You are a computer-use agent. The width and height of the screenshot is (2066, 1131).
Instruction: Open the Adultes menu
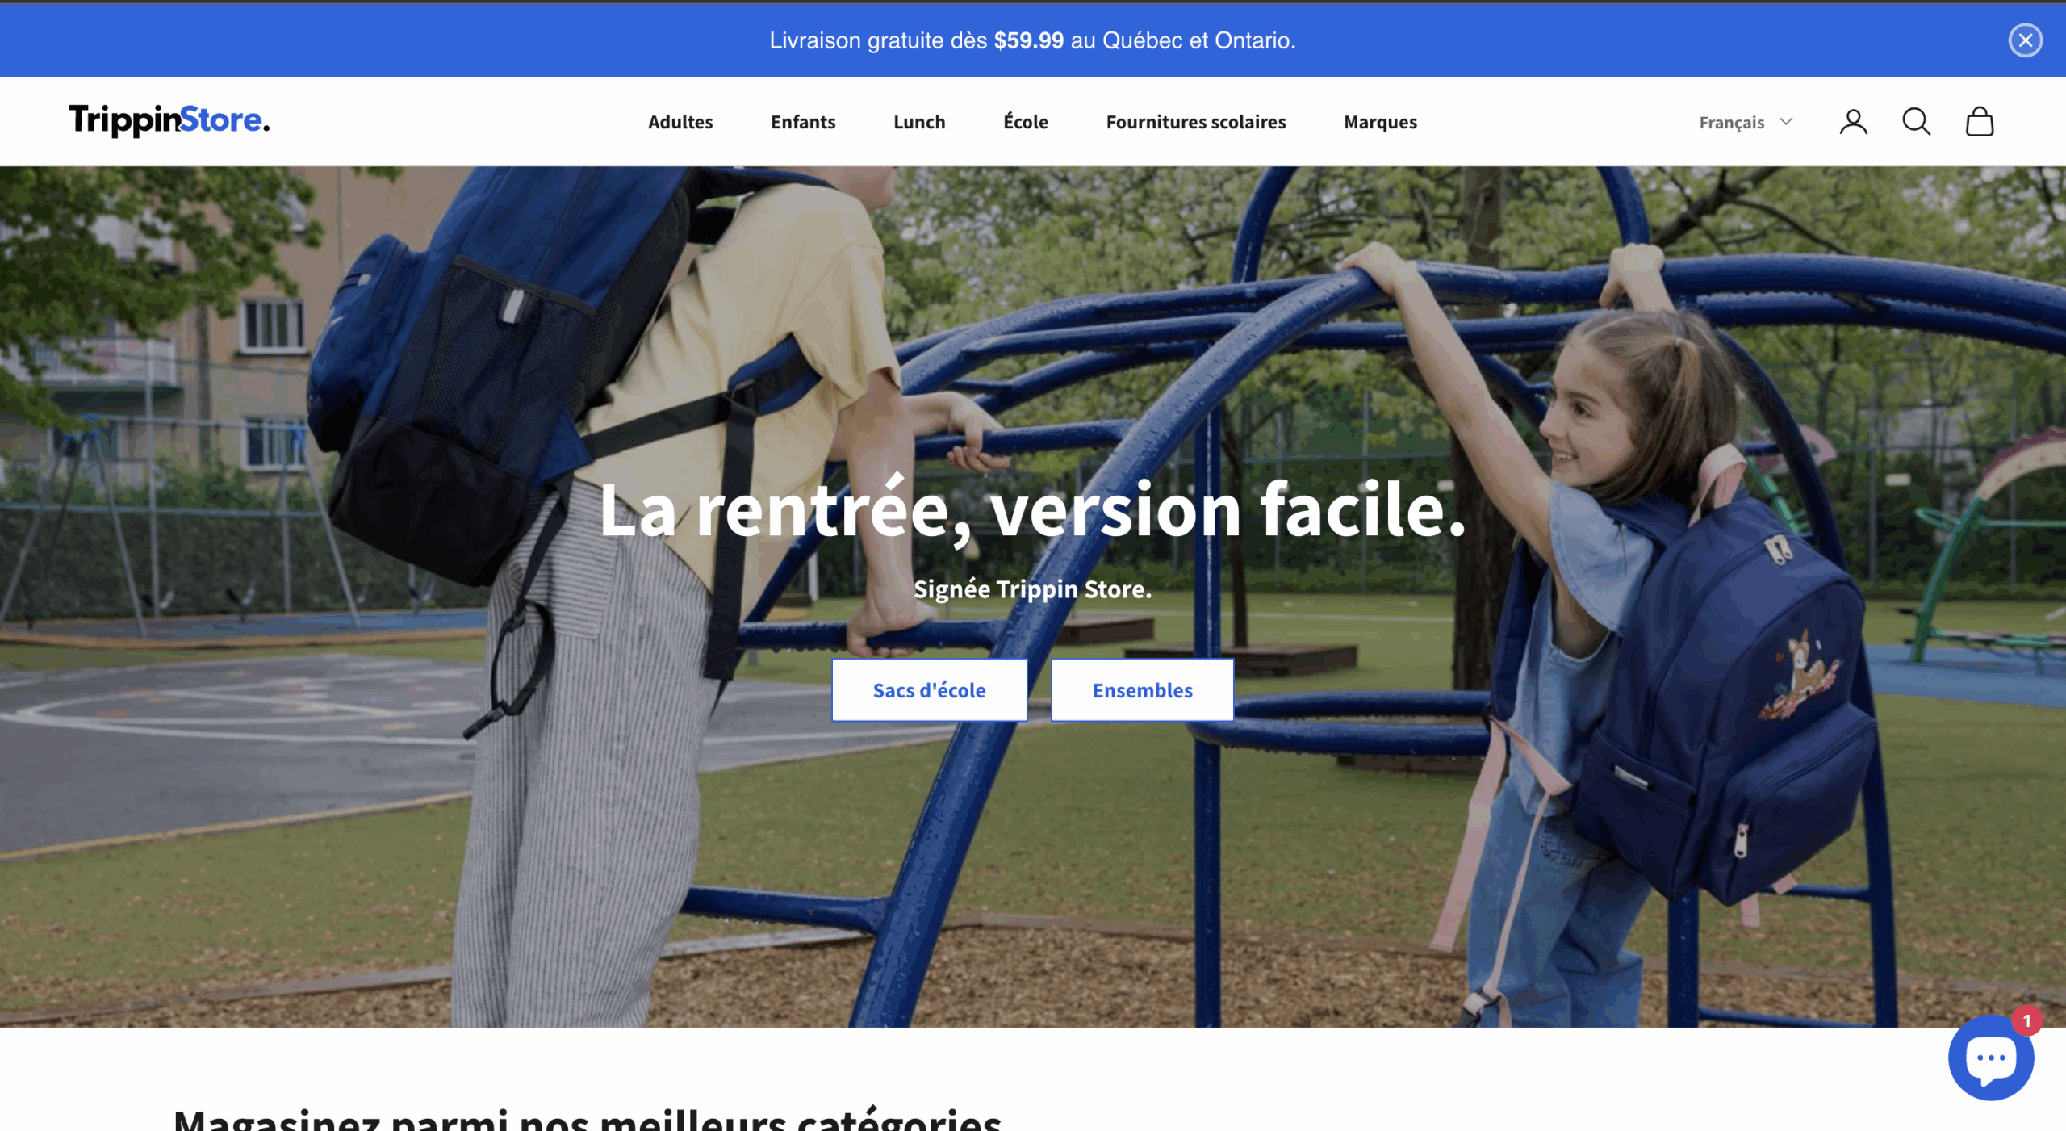(680, 122)
